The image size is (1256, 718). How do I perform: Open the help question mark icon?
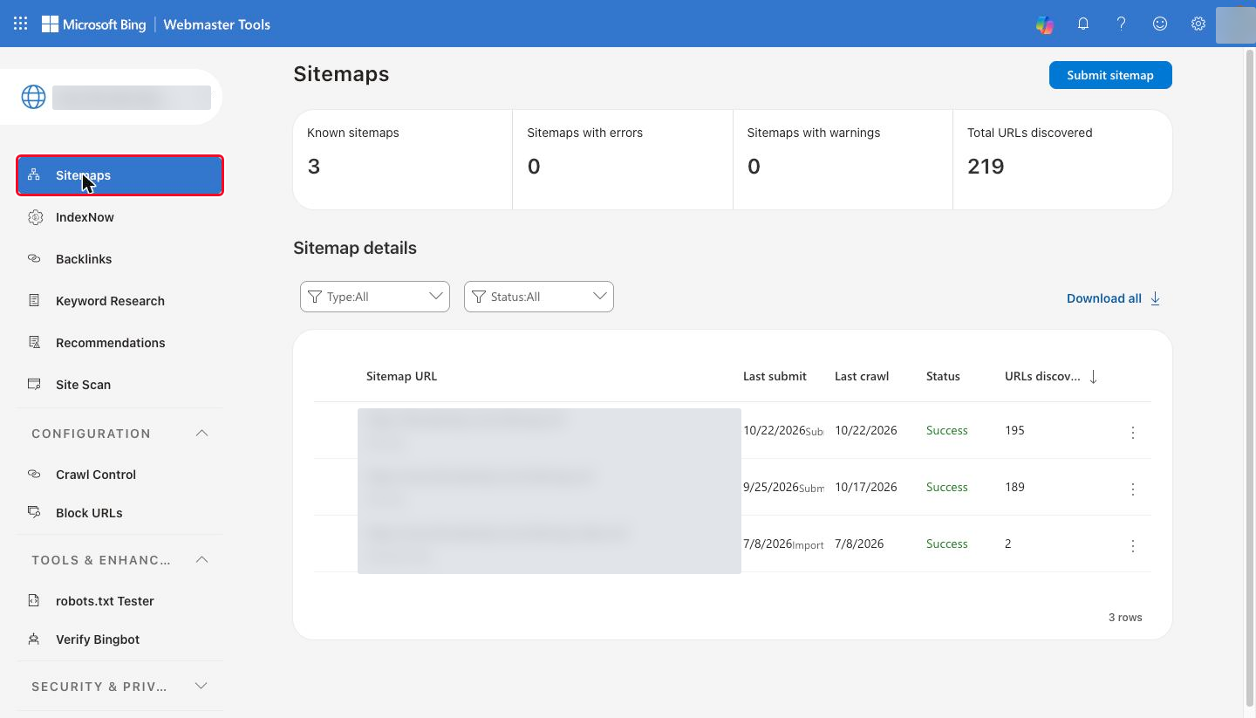coord(1121,24)
